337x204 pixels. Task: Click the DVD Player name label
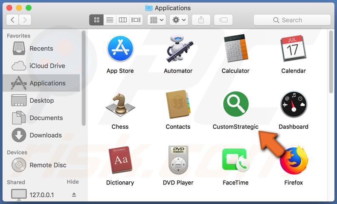pyautogui.click(x=178, y=183)
